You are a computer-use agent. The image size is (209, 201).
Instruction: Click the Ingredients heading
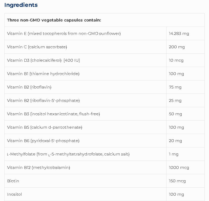point(21,5)
